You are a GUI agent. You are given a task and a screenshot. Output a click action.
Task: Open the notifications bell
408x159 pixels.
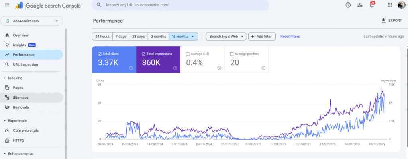(371, 5)
